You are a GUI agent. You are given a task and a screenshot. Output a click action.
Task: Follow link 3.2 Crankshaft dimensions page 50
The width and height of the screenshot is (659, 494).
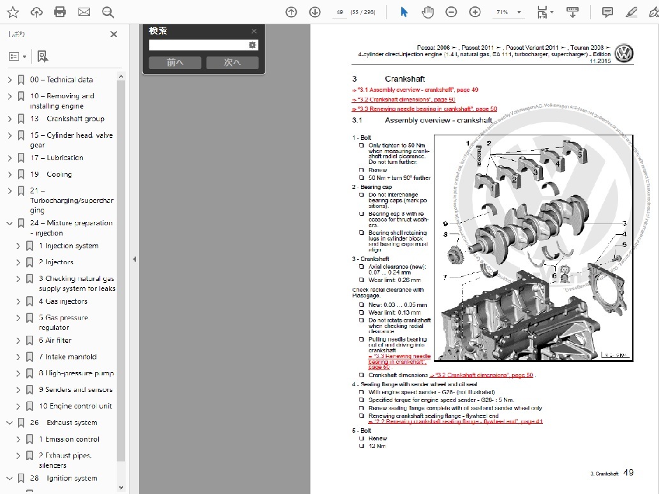(403, 100)
